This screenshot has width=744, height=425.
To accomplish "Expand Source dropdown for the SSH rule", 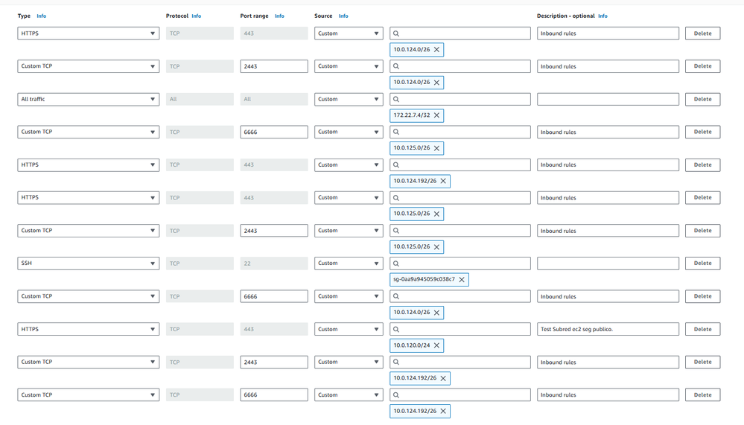I will pyautogui.click(x=349, y=263).
